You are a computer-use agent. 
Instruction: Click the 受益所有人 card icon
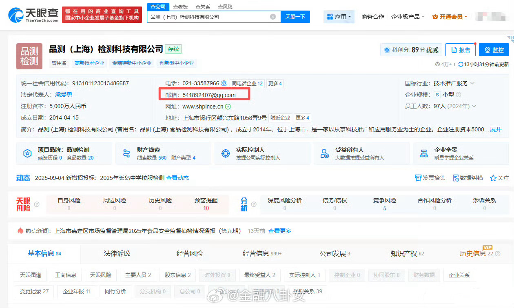click(325, 153)
